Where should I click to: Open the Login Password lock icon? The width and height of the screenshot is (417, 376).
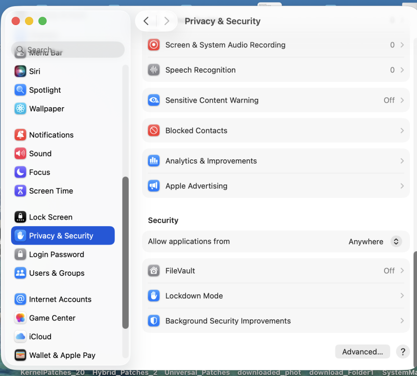(x=20, y=254)
